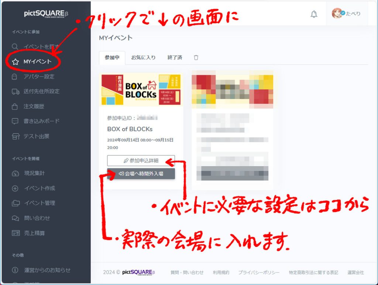The height and width of the screenshot is (285, 378).
Task: Open 現況集計 dashboard gauge icon
Action: [x=15, y=174]
